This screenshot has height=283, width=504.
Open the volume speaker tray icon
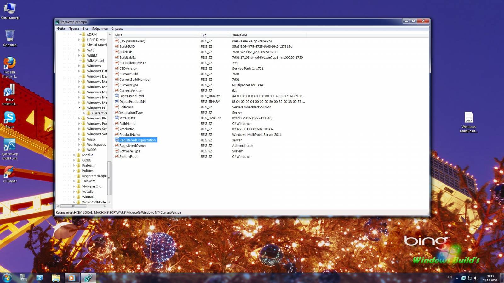[x=476, y=278]
